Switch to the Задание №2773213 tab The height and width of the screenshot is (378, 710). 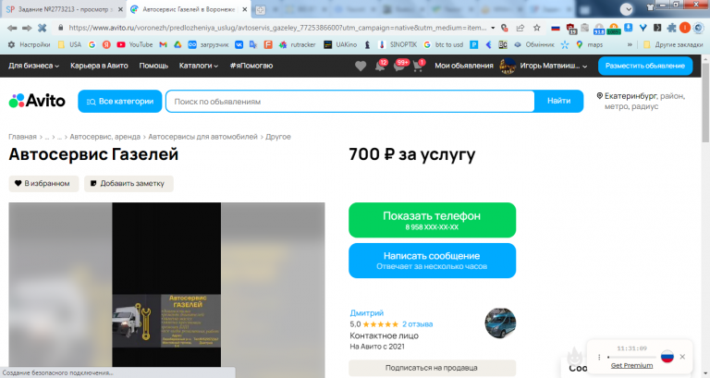click(x=64, y=9)
